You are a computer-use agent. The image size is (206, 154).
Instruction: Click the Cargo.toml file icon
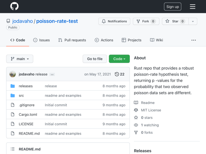[x=13, y=115]
